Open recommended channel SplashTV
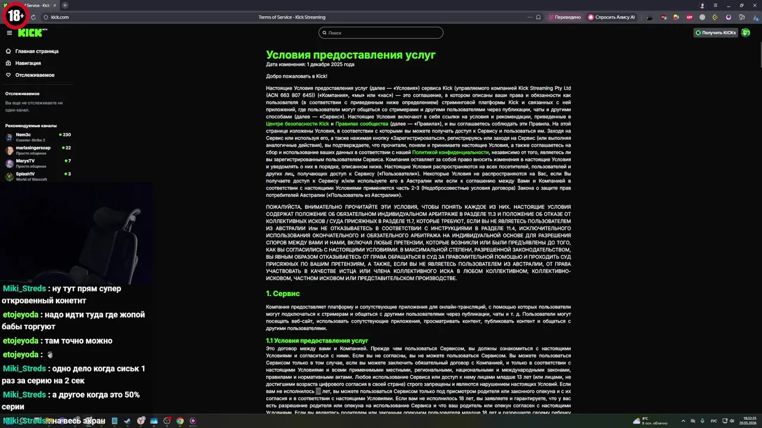 click(x=38, y=176)
